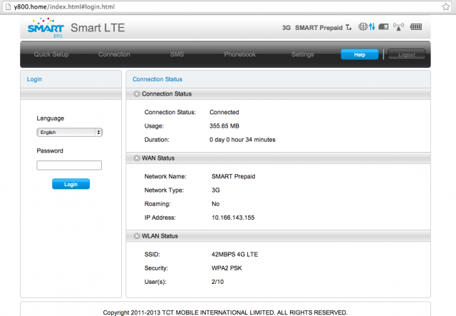Click the browser address bar URL
Viewport: 456px width, 316px height.
point(64,6)
